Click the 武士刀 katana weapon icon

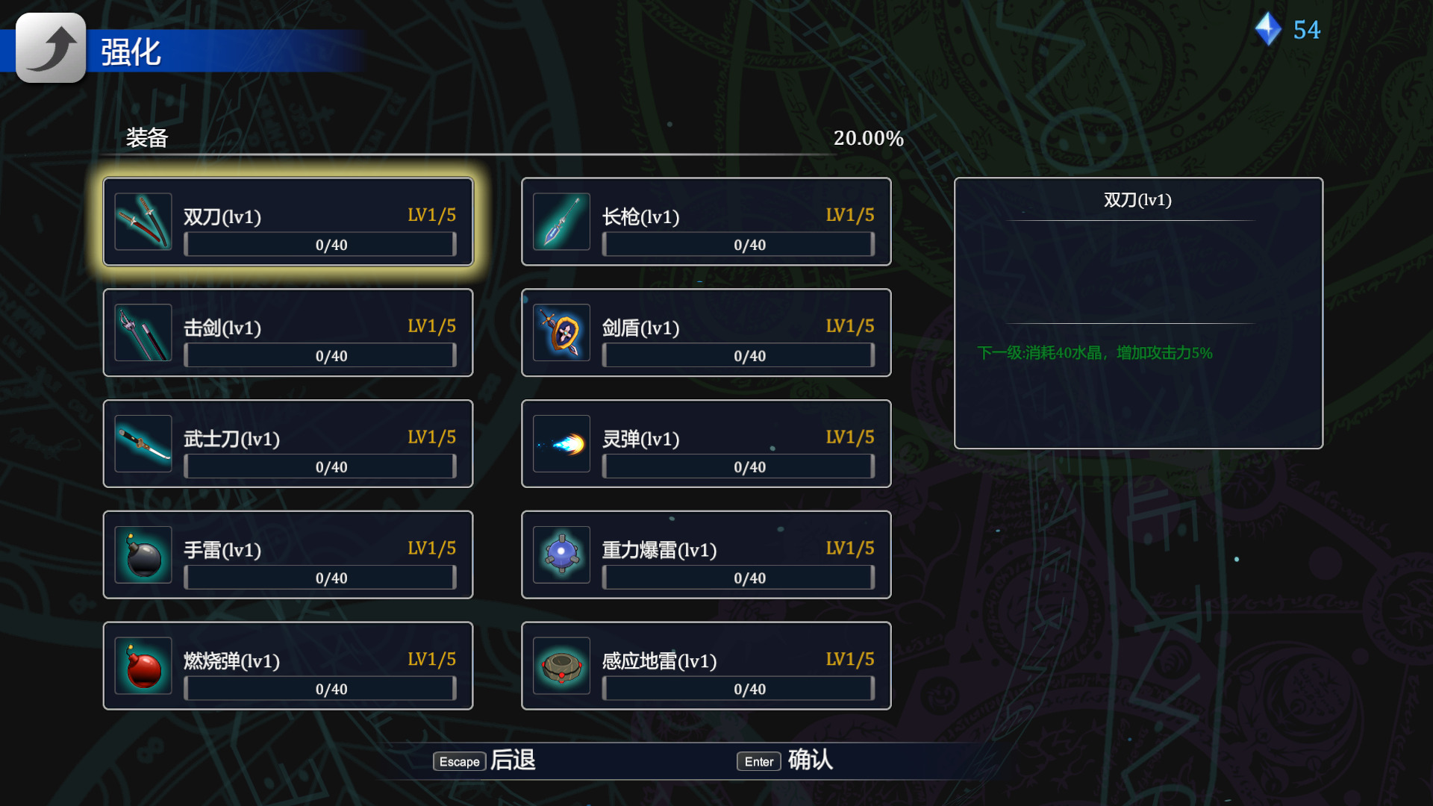pos(143,444)
